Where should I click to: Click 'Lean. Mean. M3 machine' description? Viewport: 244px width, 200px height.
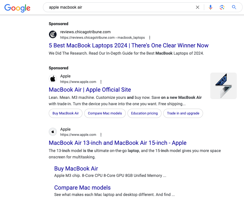125,101
